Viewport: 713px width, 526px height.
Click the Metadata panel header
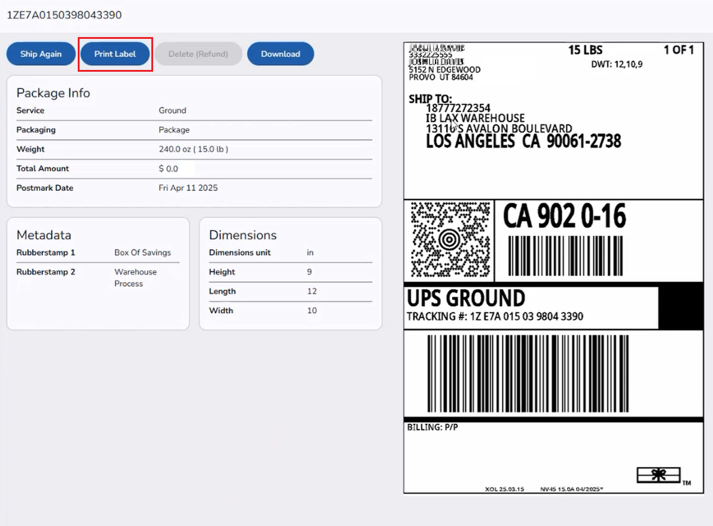[x=44, y=235]
